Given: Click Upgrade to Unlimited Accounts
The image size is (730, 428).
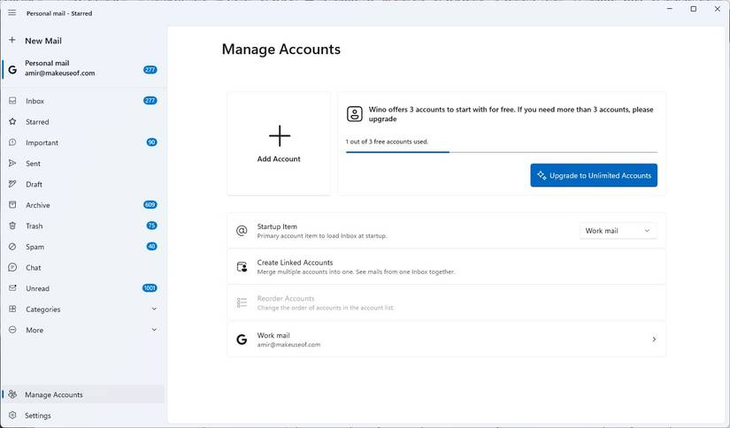Looking at the screenshot, I should tap(594, 175).
